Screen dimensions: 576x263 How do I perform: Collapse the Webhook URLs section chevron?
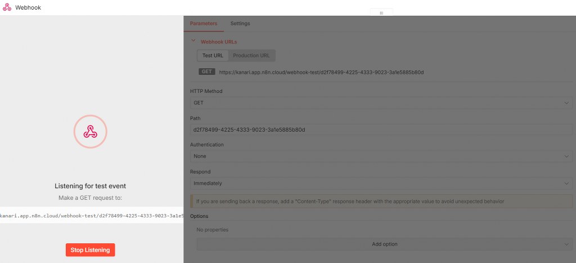click(x=193, y=41)
